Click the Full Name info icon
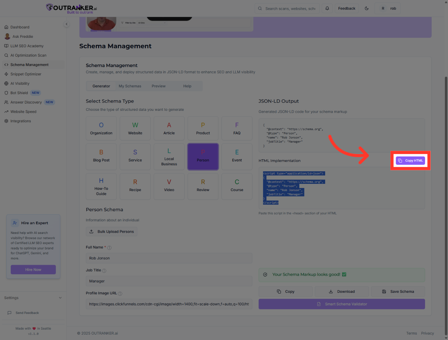This screenshot has height=340, width=448. point(109,248)
